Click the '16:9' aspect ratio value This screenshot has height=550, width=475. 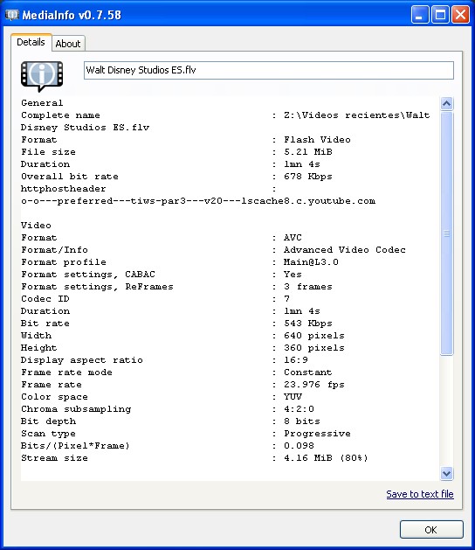[x=296, y=360]
